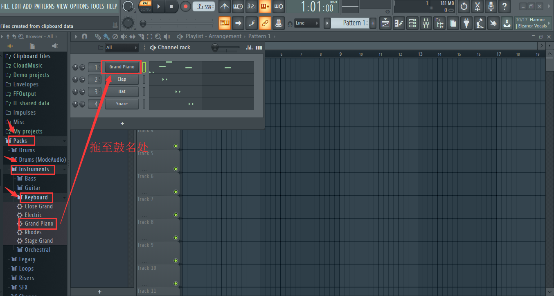
Task: Select the playlist slice tool
Action: [x=141, y=36]
